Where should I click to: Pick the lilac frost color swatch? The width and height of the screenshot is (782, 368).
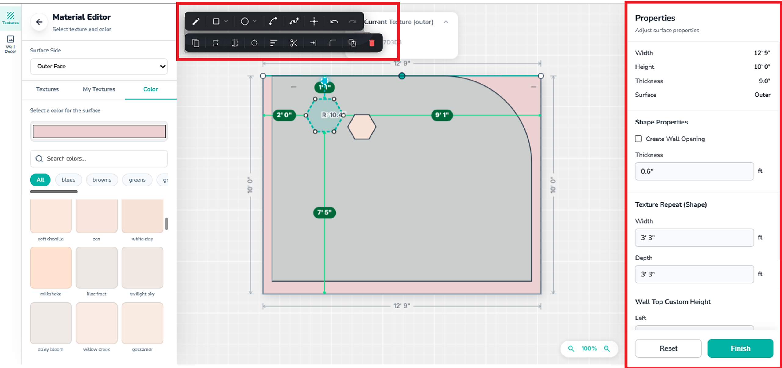point(97,268)
